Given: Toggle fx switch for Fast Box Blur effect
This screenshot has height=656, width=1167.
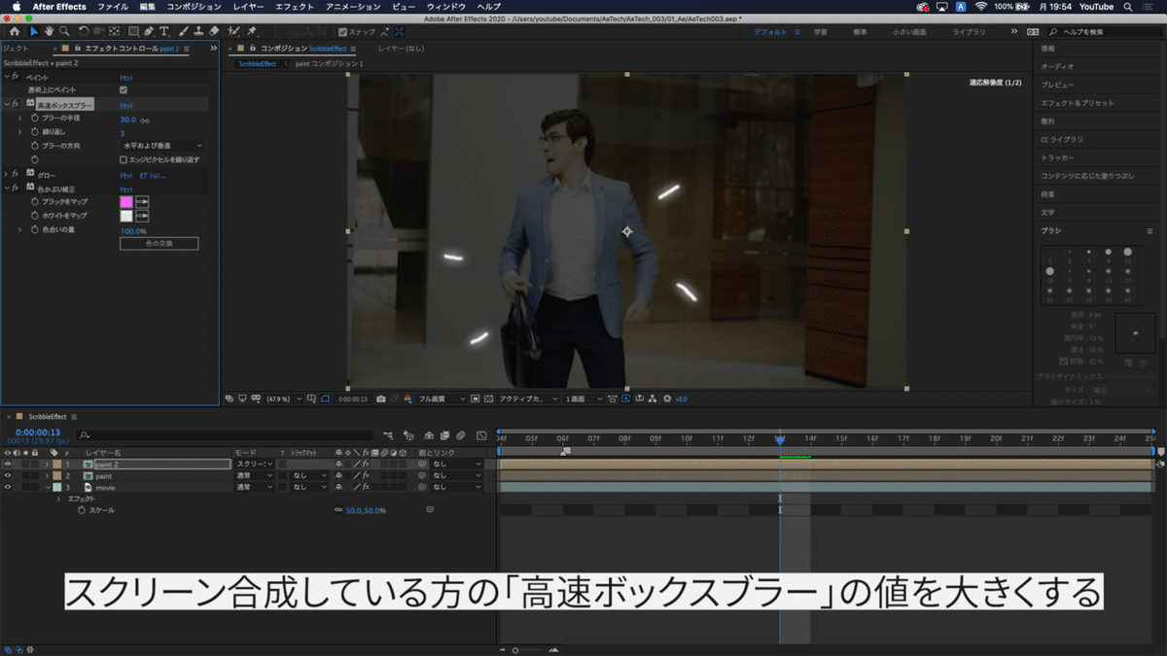Looking at the screenshot, I should (x=16, y=104).
